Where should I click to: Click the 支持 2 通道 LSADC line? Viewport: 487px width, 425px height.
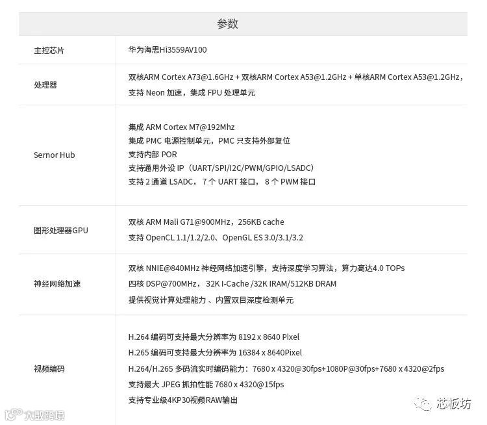pyautogui.click(x=222, y=182)
